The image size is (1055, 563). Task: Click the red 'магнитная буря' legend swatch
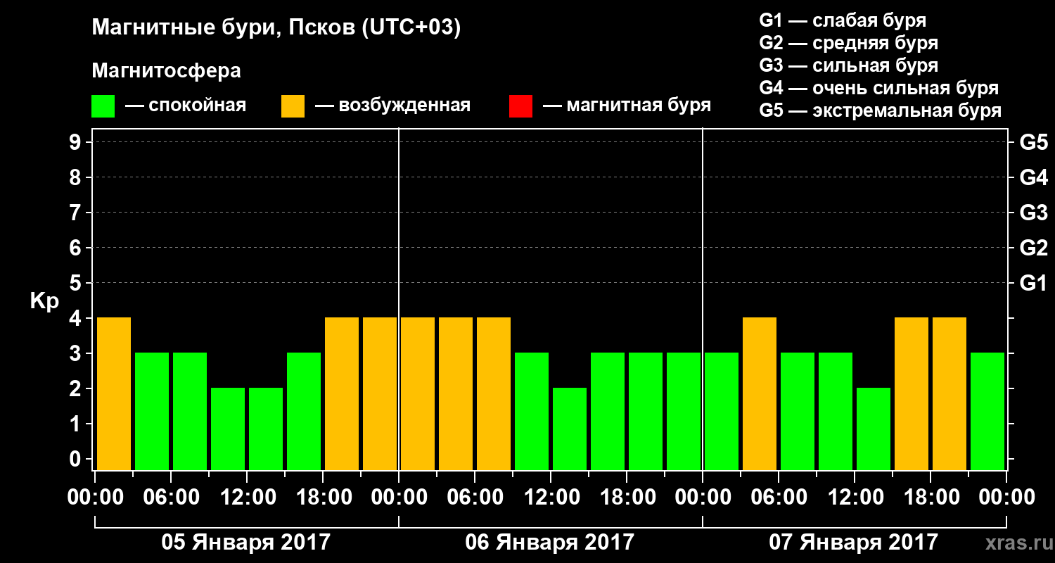click(520, 106)
